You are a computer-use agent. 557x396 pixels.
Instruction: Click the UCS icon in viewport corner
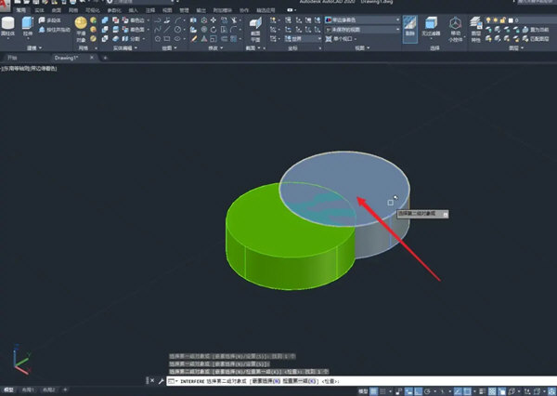point(19,360)
